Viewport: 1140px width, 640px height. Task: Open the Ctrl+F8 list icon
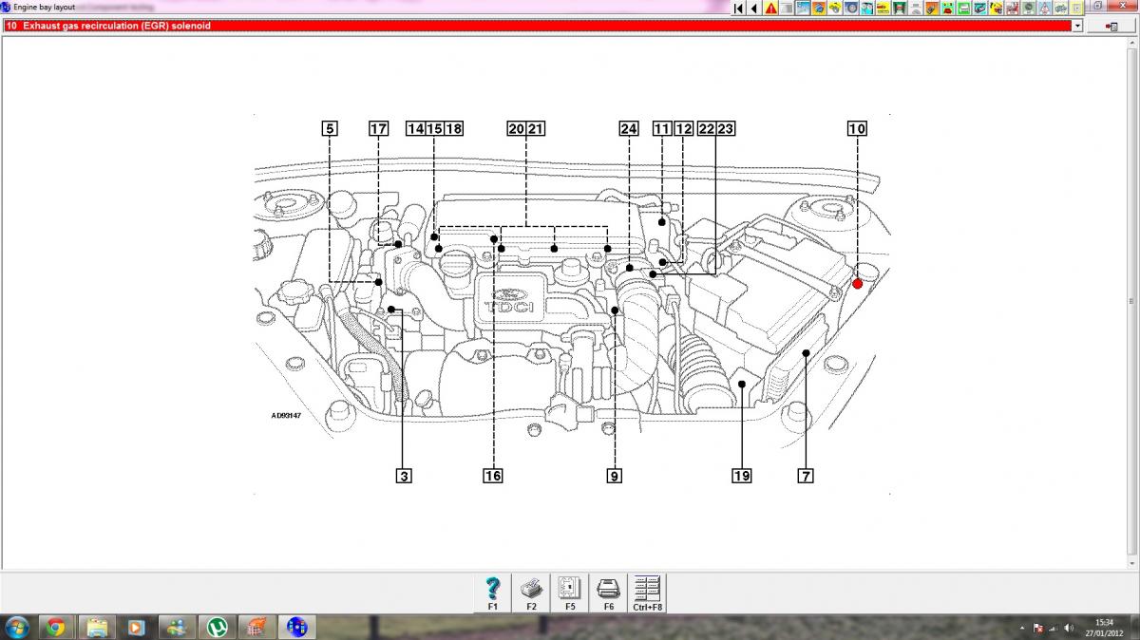647,593
